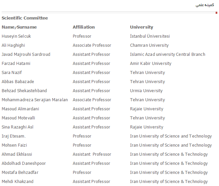Viewport: 219px width, 186px height.
Task: Click Masoud Alimardani's name
Action: coord(21,109)
